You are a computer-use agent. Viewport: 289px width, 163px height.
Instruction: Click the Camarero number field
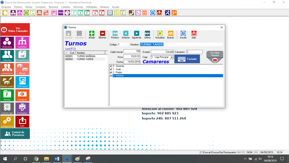[x=194, y=52]
